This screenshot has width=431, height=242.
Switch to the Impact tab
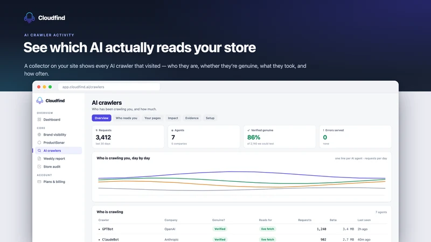[x=173, y=118]
